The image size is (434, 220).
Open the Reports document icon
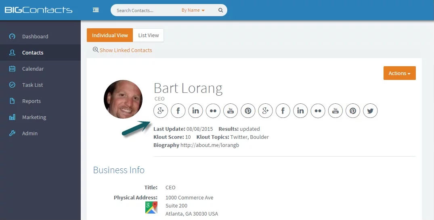[x=12, y=101]
